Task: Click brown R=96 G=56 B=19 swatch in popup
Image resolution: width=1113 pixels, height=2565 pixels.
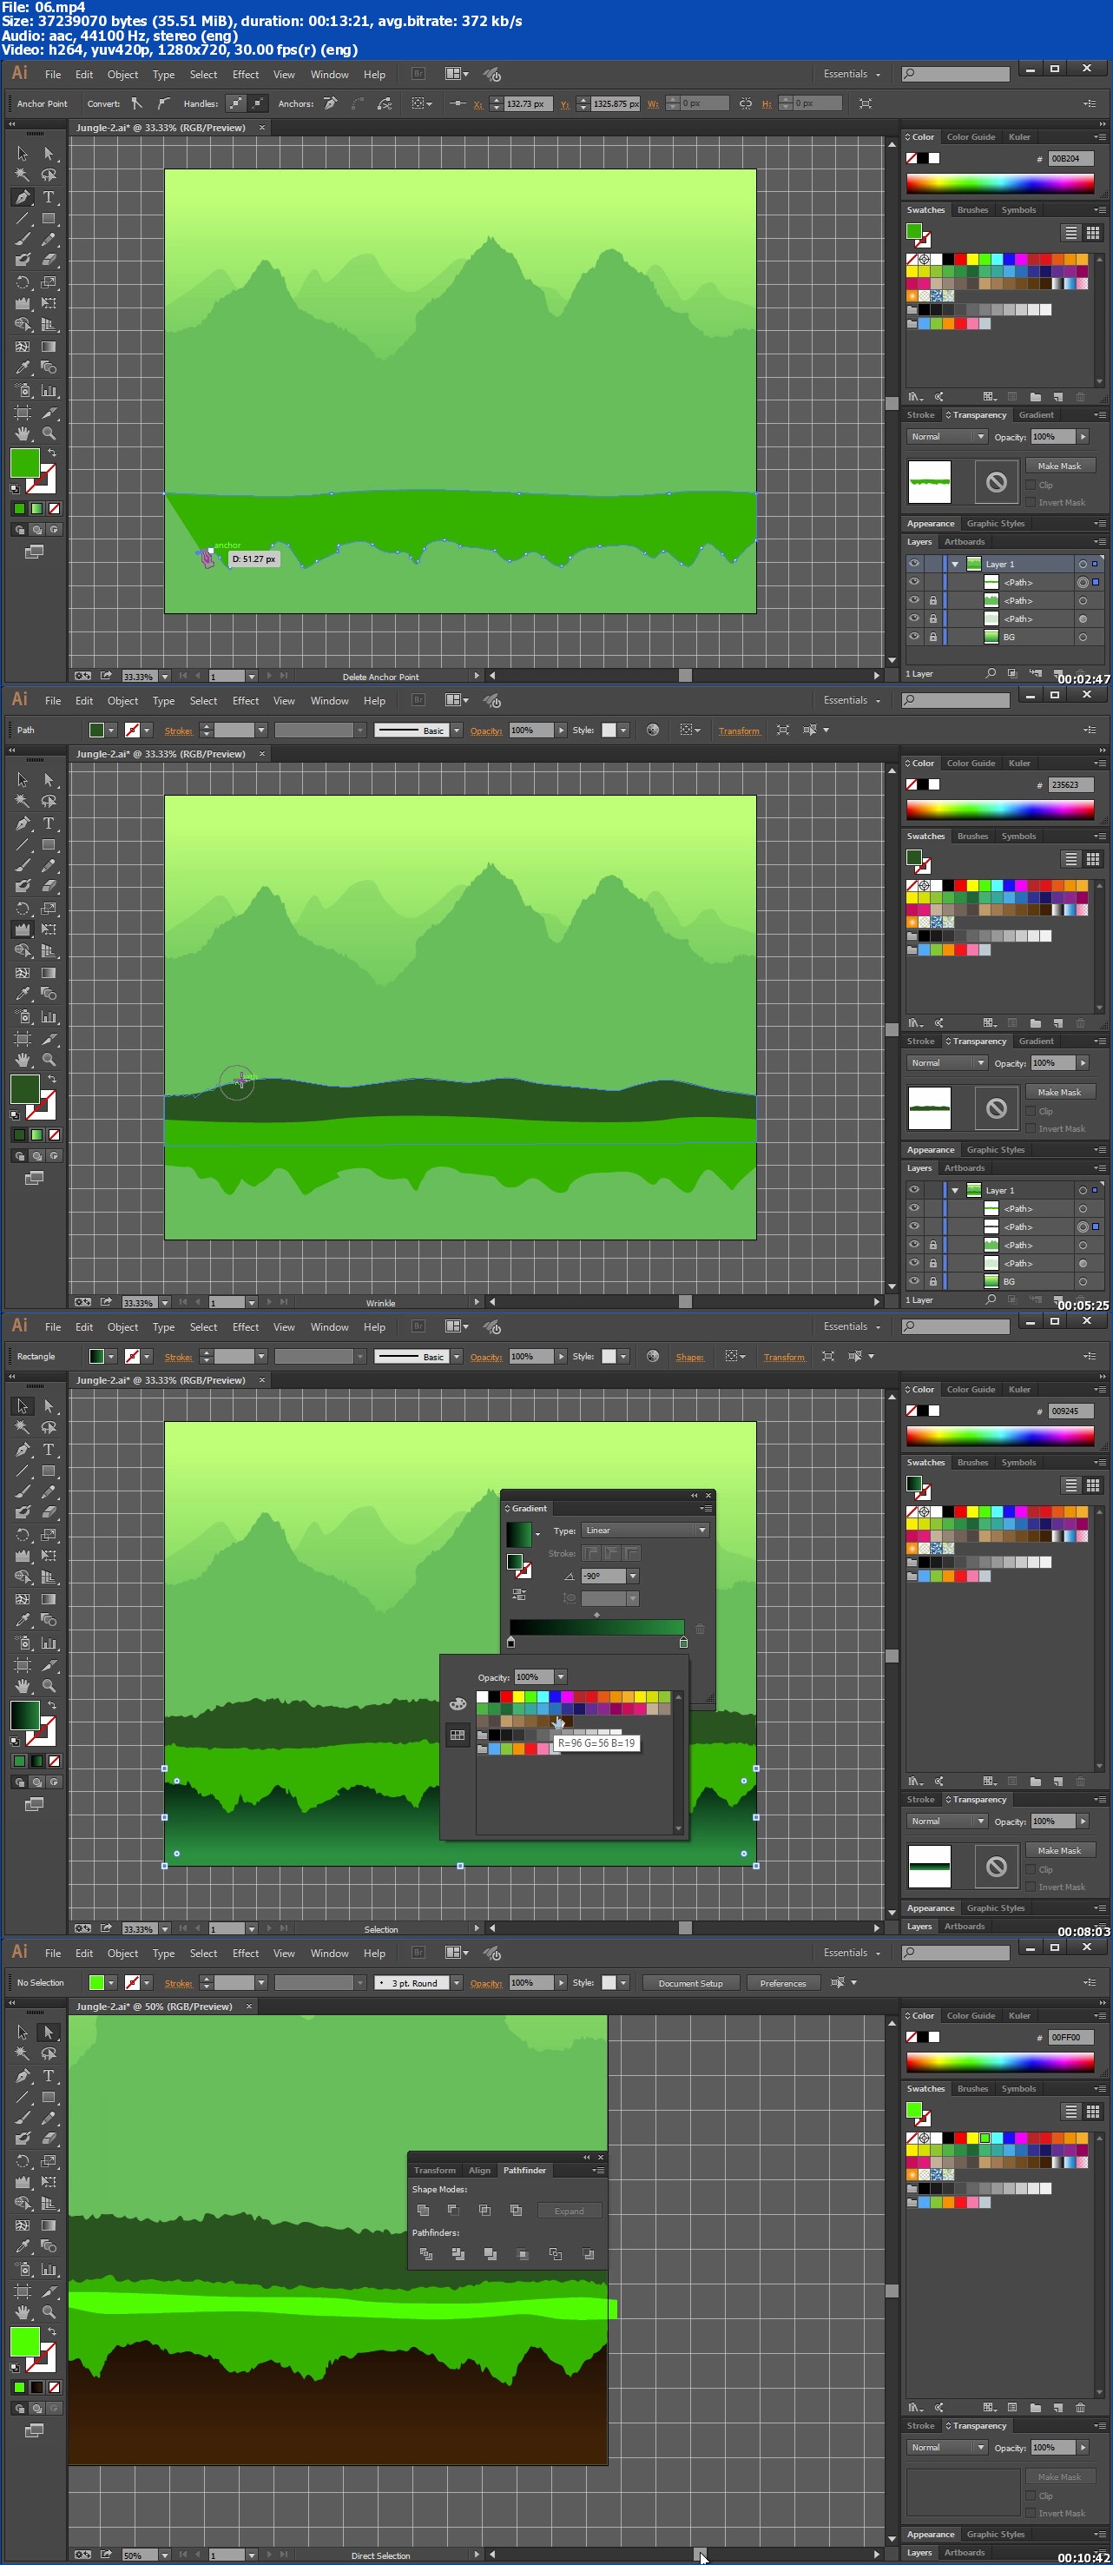Action: pos(555,1721)
